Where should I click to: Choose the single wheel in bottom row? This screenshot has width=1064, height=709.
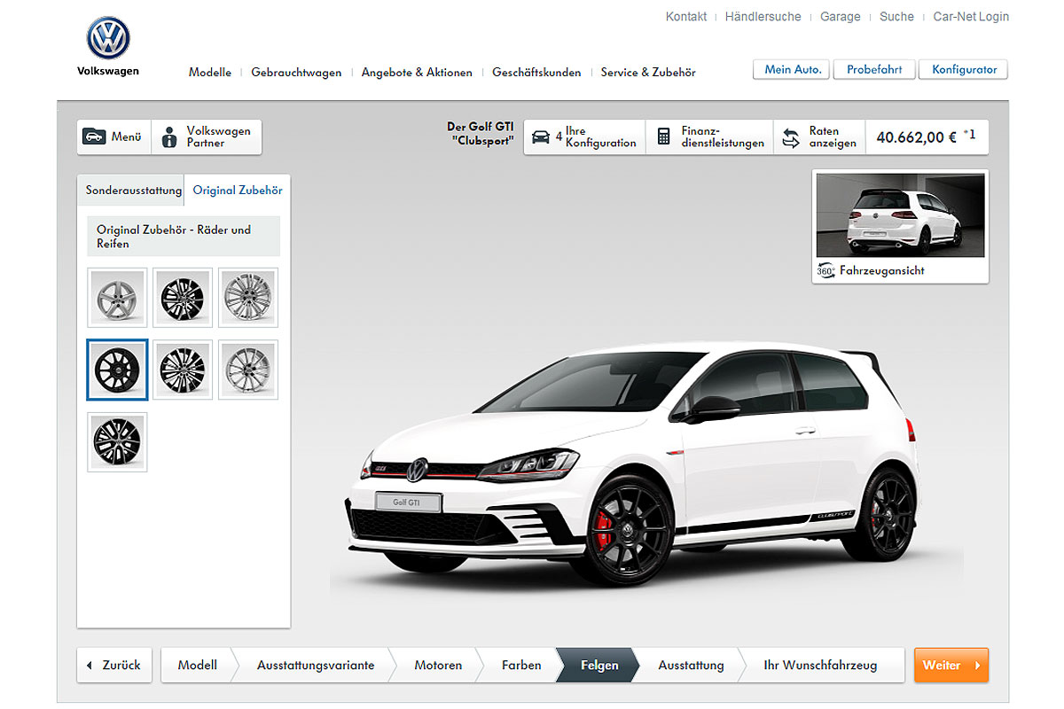117,441
